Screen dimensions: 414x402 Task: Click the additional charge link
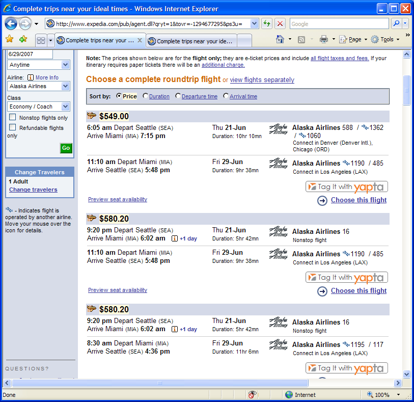coord(223,65)
